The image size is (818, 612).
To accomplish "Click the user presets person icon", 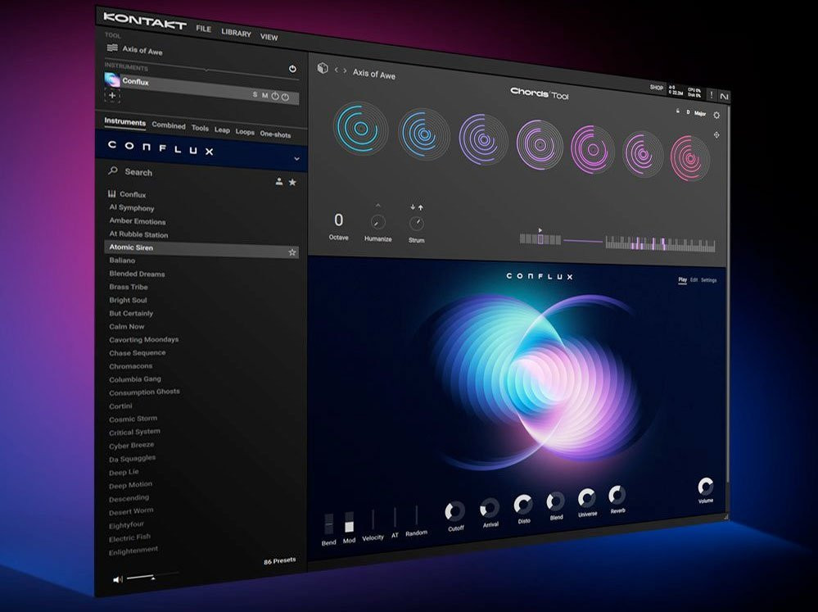I will (278, 182).
